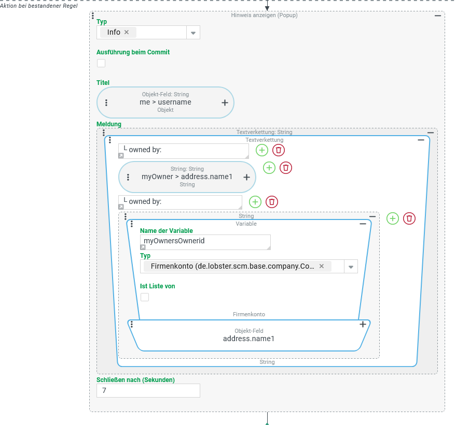This screenshot has height=425, width=456.
Task: Delete the second 'owned by:' text row
Action: (x=272, y=202)
